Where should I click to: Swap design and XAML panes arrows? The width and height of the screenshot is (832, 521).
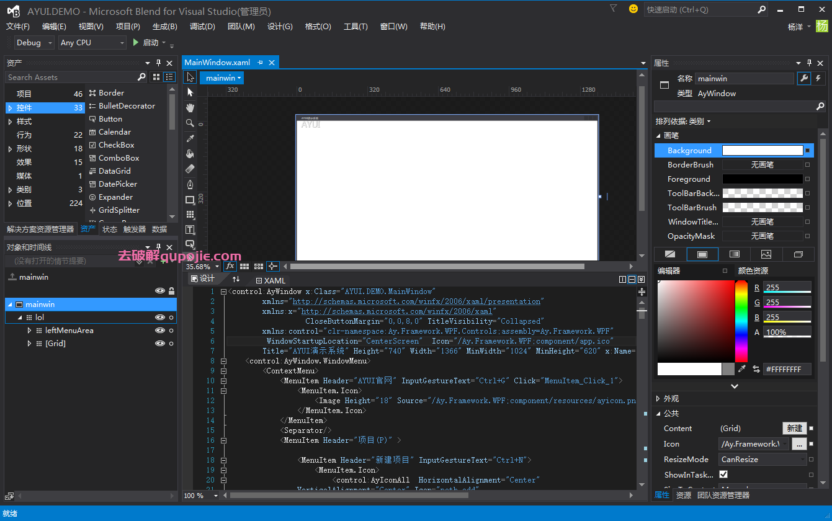(x=236, y=279)
